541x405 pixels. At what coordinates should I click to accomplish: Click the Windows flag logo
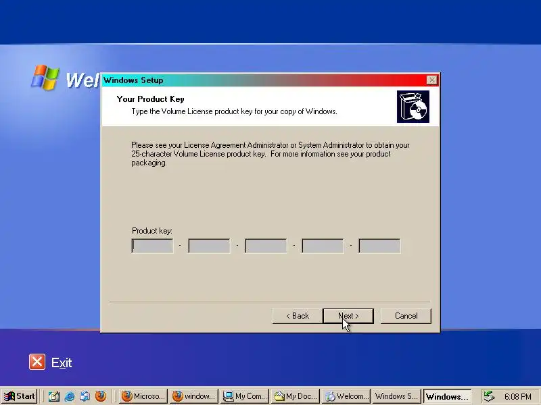pos(45,78)
